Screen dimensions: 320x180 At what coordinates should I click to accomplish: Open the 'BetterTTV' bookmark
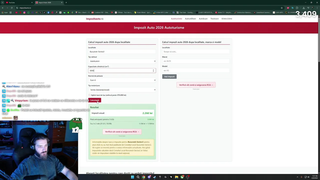223,12
